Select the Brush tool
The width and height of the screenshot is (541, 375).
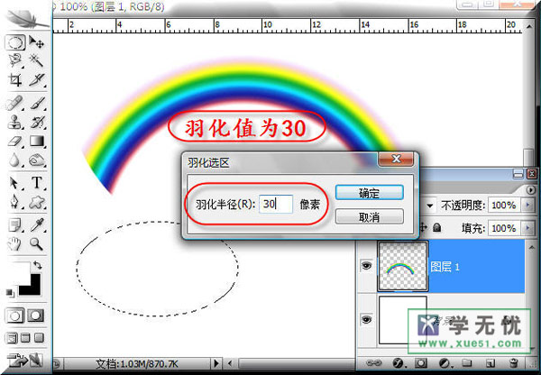37,103
